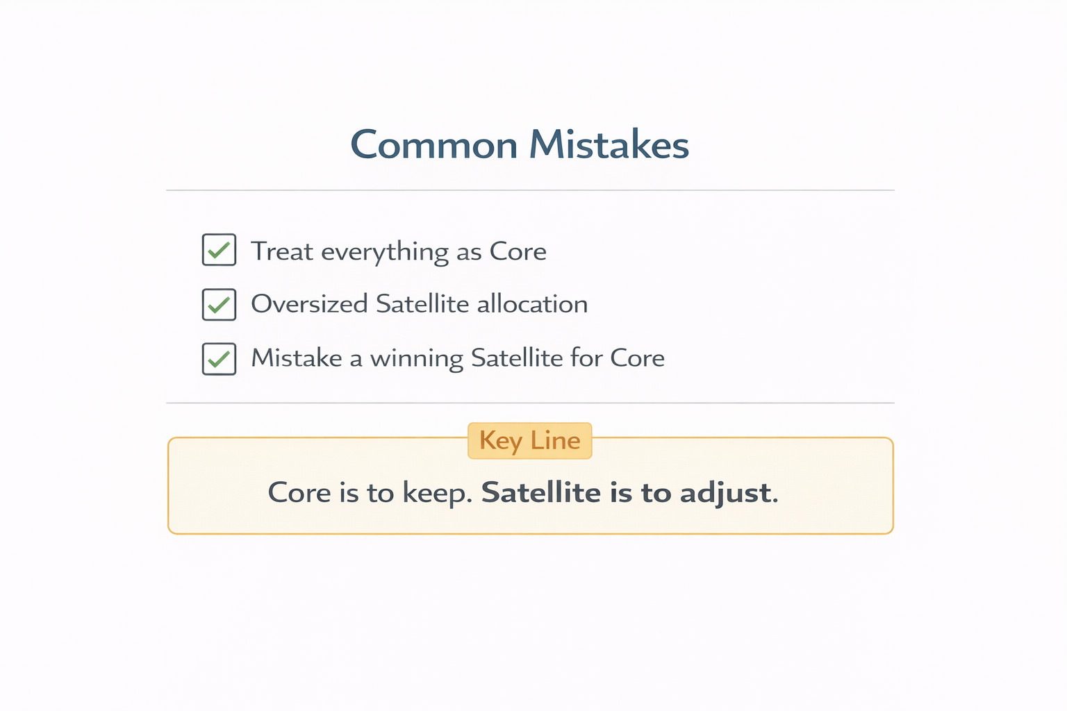Image resolution: width=1067 pixels, height=711 pixels.
Task: Select the orange "Key Line" badge
Action: tap(530, 441)
